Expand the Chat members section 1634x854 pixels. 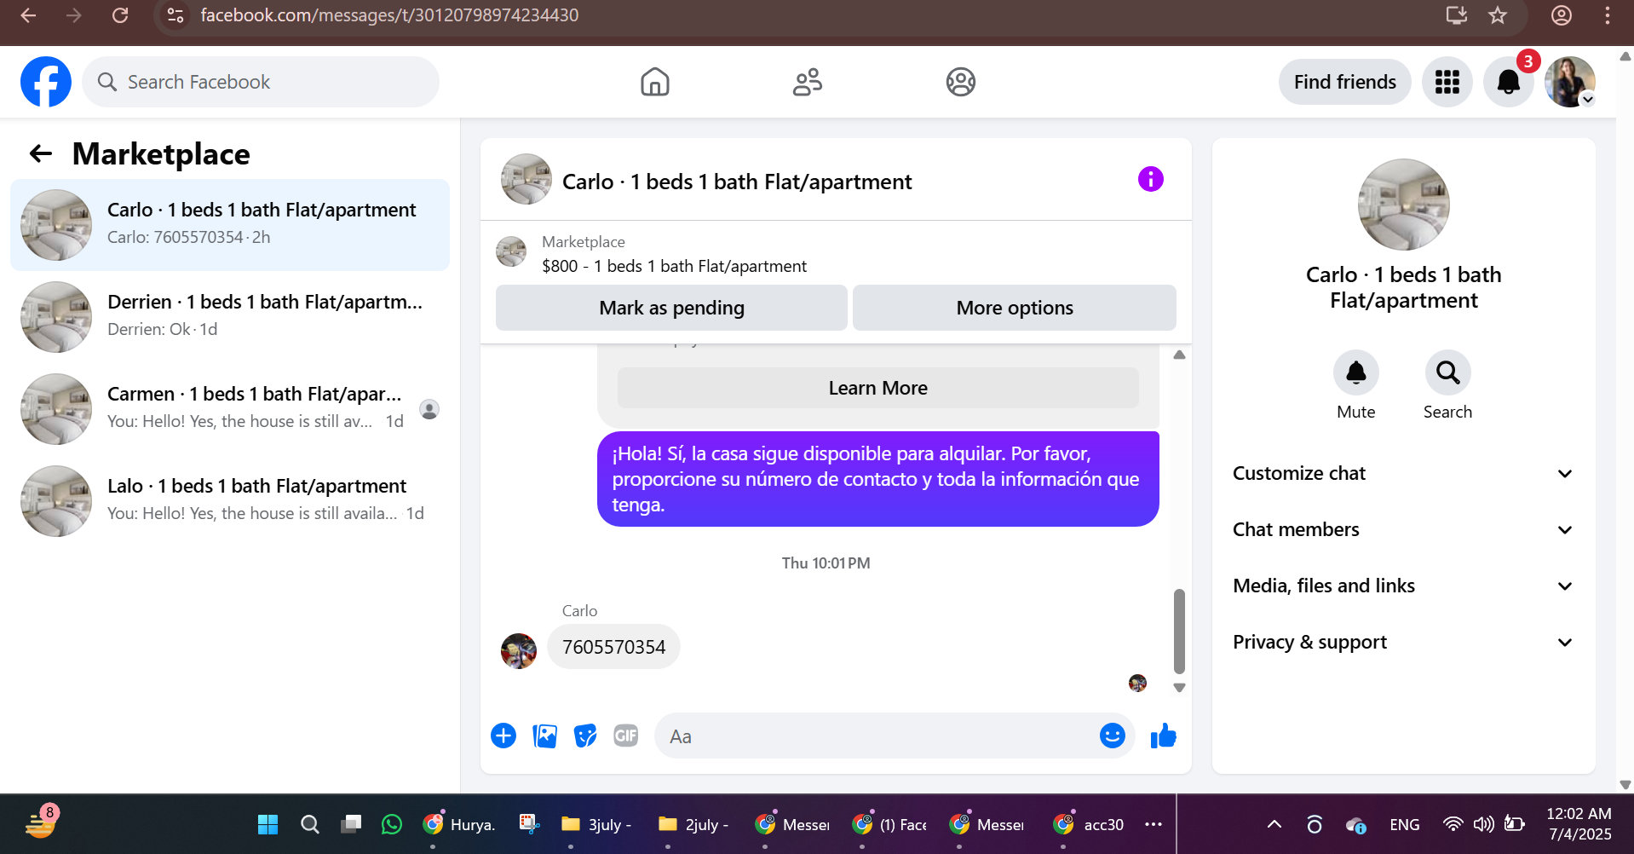pyautogui.click(x=1402, y=529)
